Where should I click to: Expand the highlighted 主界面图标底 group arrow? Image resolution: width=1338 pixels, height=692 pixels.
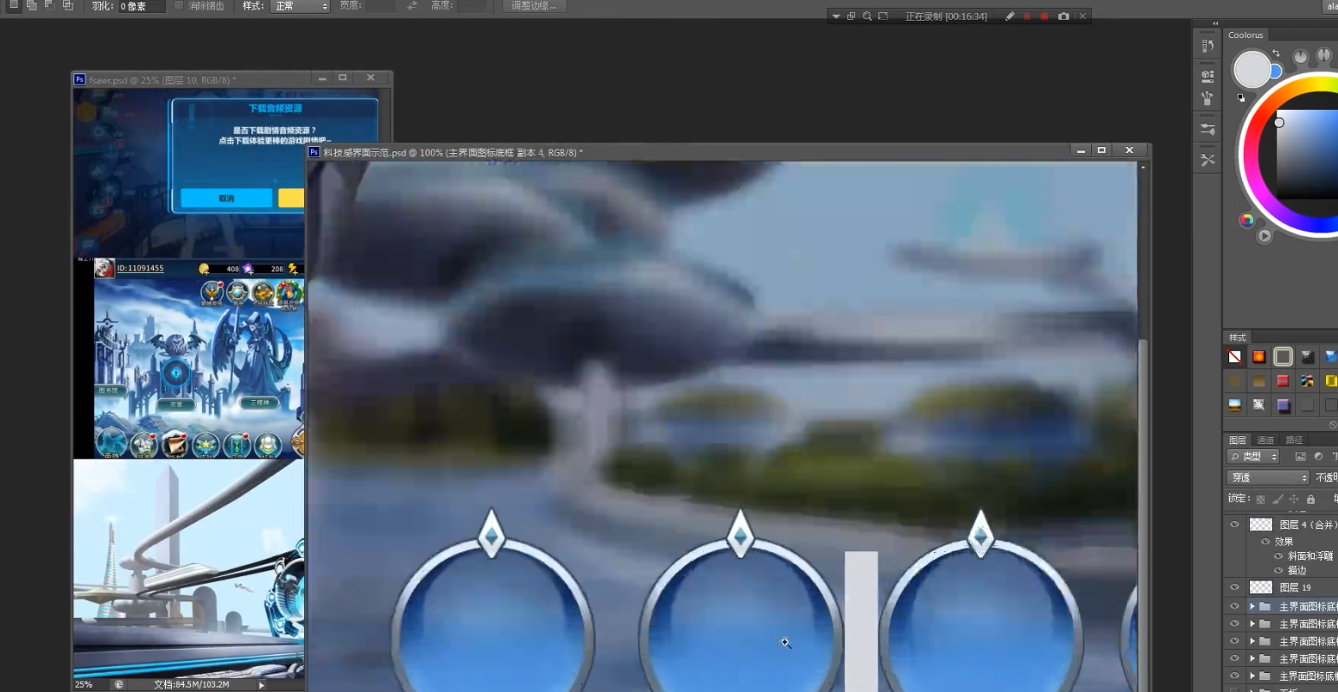[1252, 606]
